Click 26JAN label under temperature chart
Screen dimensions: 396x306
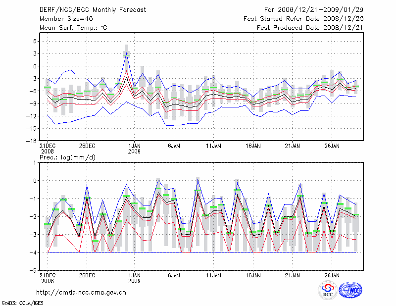332,146
